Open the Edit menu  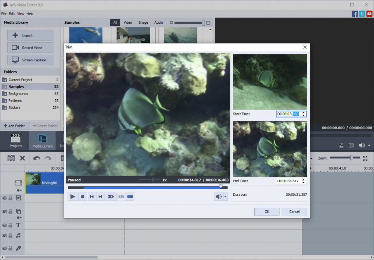(12, 14)
